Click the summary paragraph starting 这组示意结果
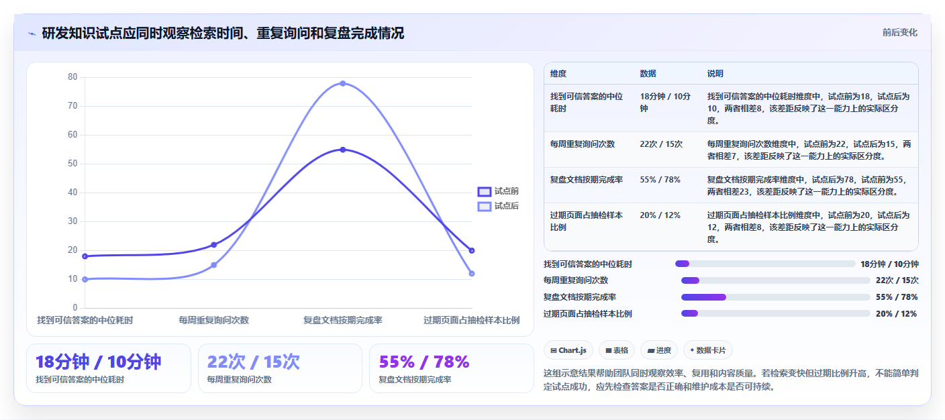The height and width of the screenshot is (420, 945). pos(730,380)
